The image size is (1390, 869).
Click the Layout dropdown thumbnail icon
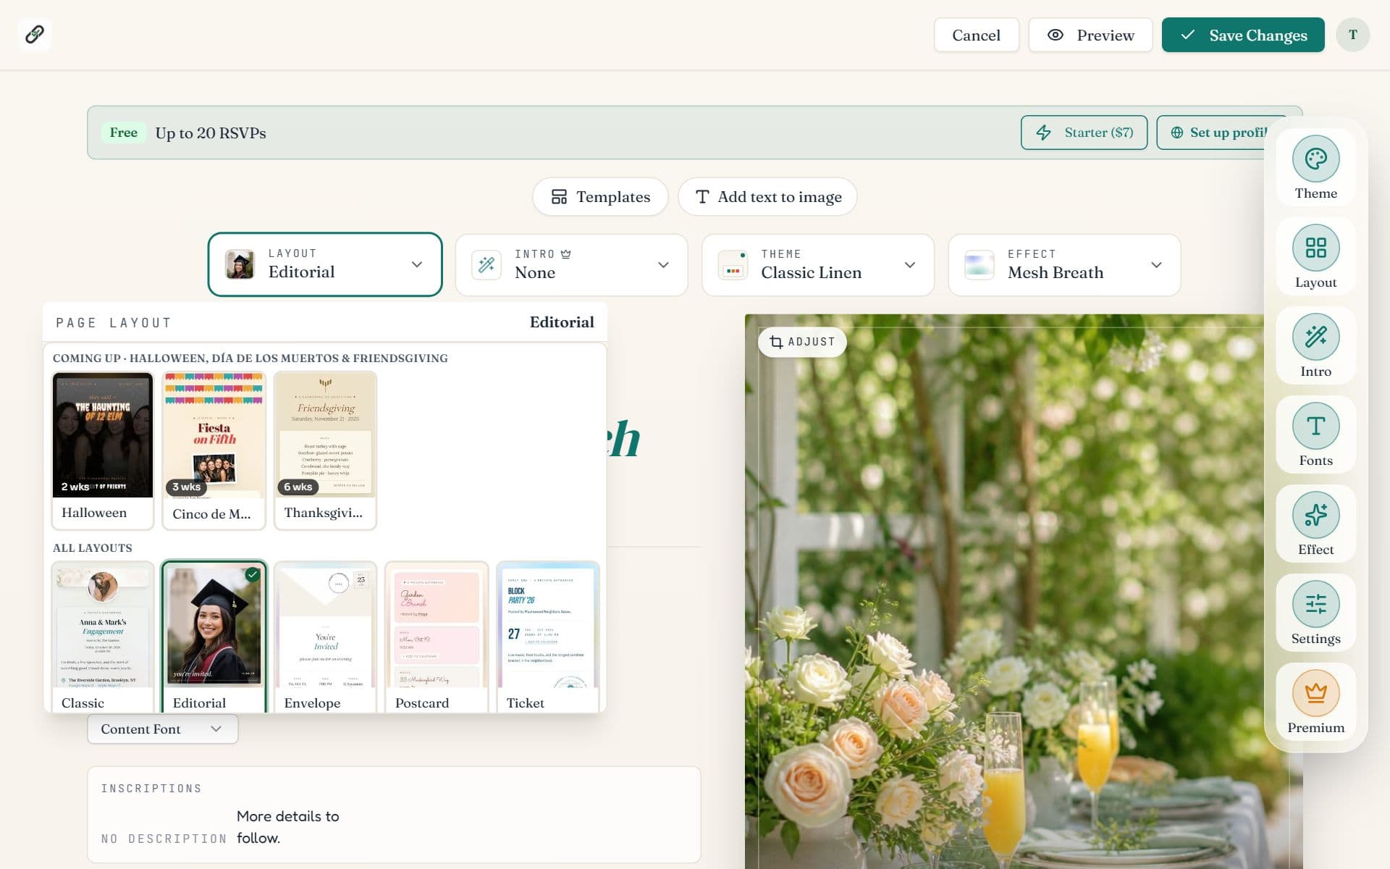coord(240,265)
